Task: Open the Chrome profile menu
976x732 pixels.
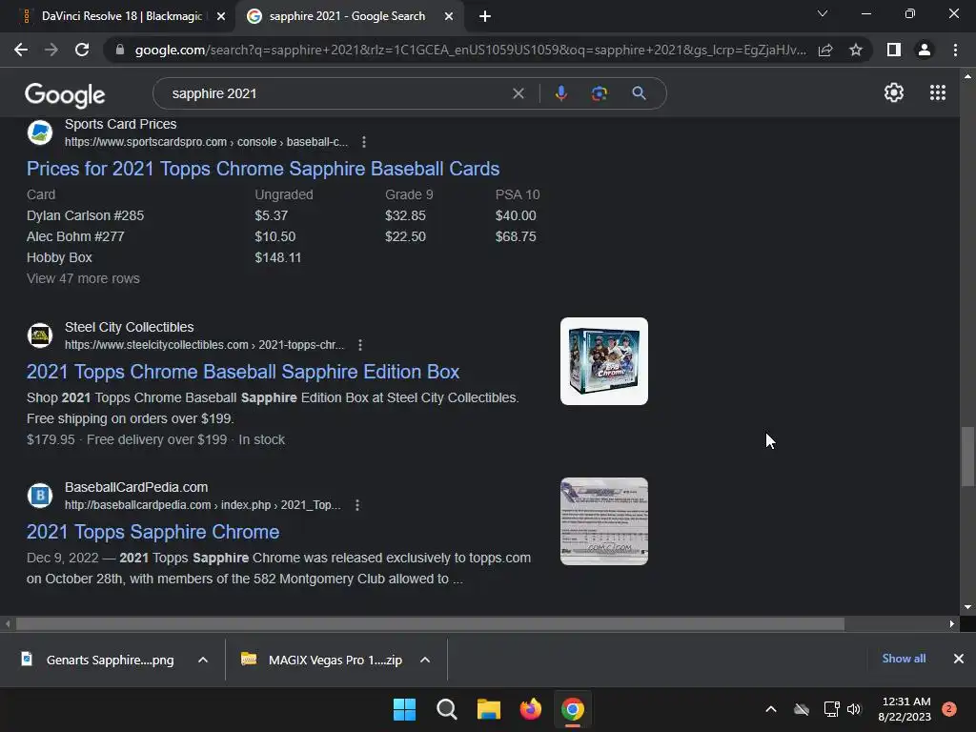Action: click(x=925, y=50)
